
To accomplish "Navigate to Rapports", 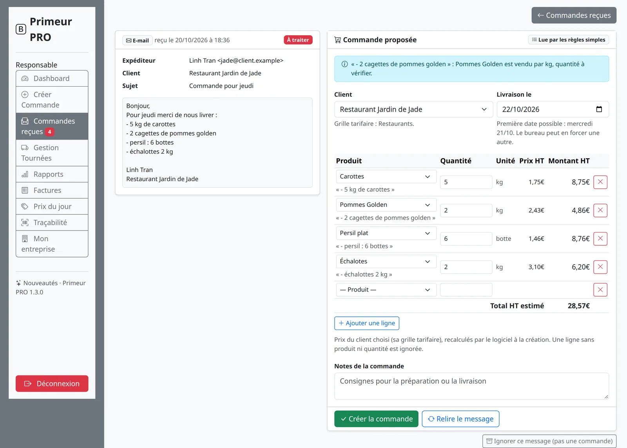I will (x=52, y=174).
